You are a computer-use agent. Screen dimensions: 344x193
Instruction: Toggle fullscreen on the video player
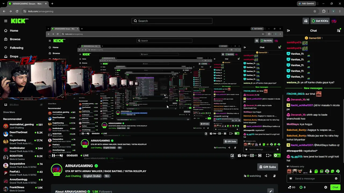(268, 155)
